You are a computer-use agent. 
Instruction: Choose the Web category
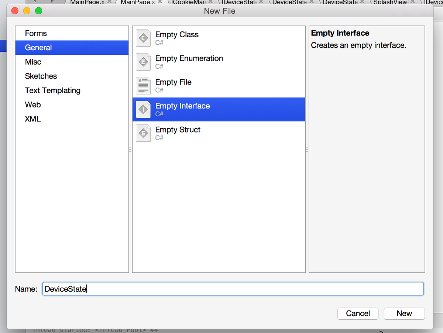tap(32, 104)
